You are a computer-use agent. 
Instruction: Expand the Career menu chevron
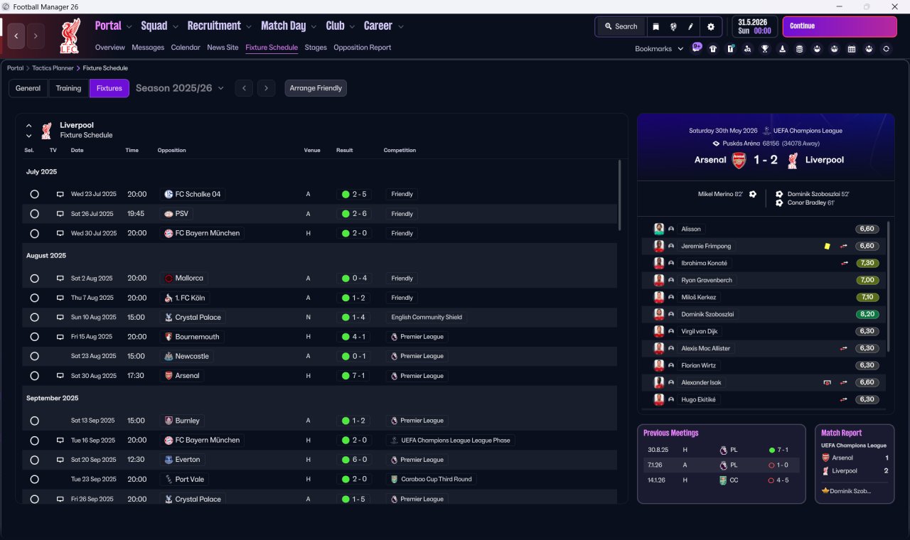pos(400,27)
